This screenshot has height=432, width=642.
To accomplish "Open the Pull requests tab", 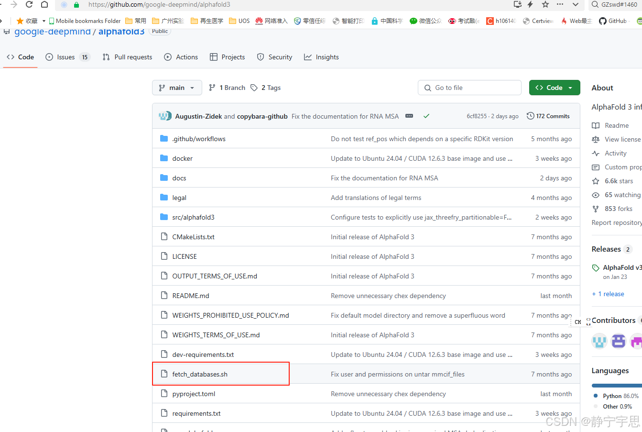I will [127, 57].
